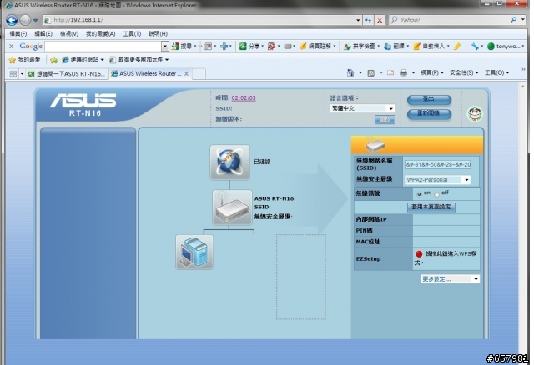Select wireless signal on radio button

(x=419, y=194)
